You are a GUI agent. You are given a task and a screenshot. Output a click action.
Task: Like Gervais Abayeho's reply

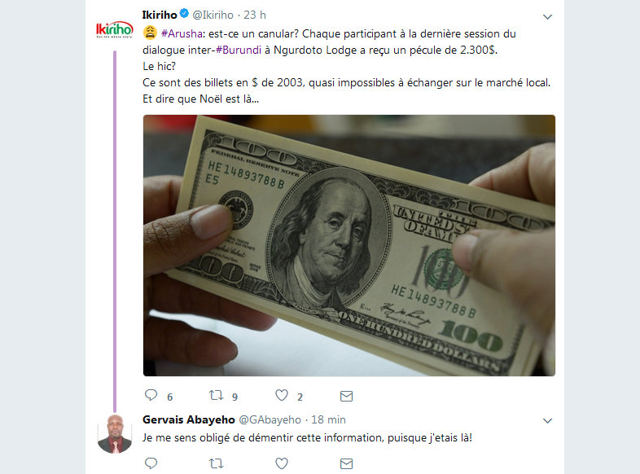coord(282,463)
